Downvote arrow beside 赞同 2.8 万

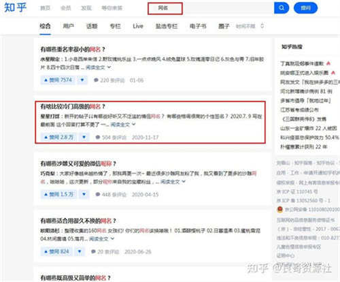84,137
